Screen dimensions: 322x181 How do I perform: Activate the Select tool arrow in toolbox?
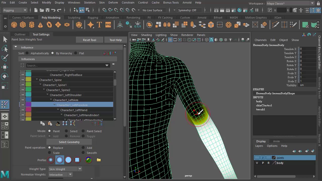pos(5,39)
